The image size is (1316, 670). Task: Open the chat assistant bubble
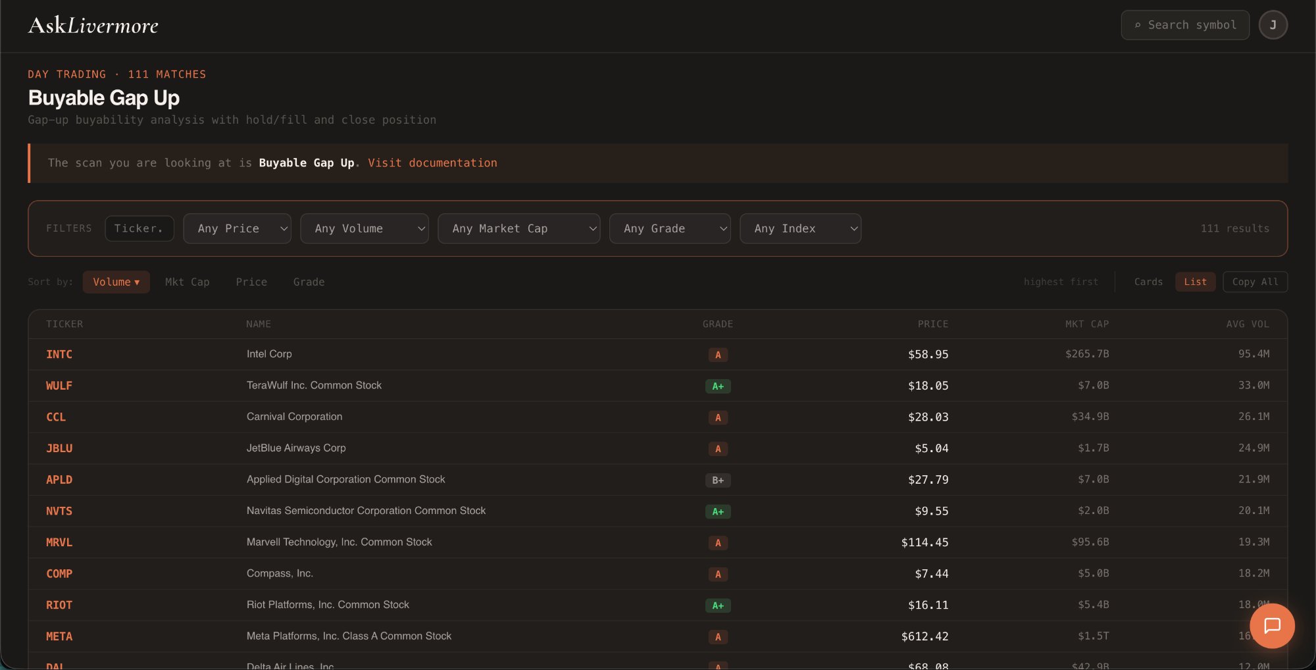(x=1272, y=626)
